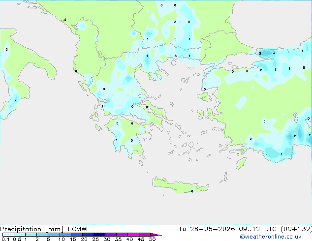Pick the legend swatch between 15 and 20
This screenshot has width=312, height=241.
(77, 235)
